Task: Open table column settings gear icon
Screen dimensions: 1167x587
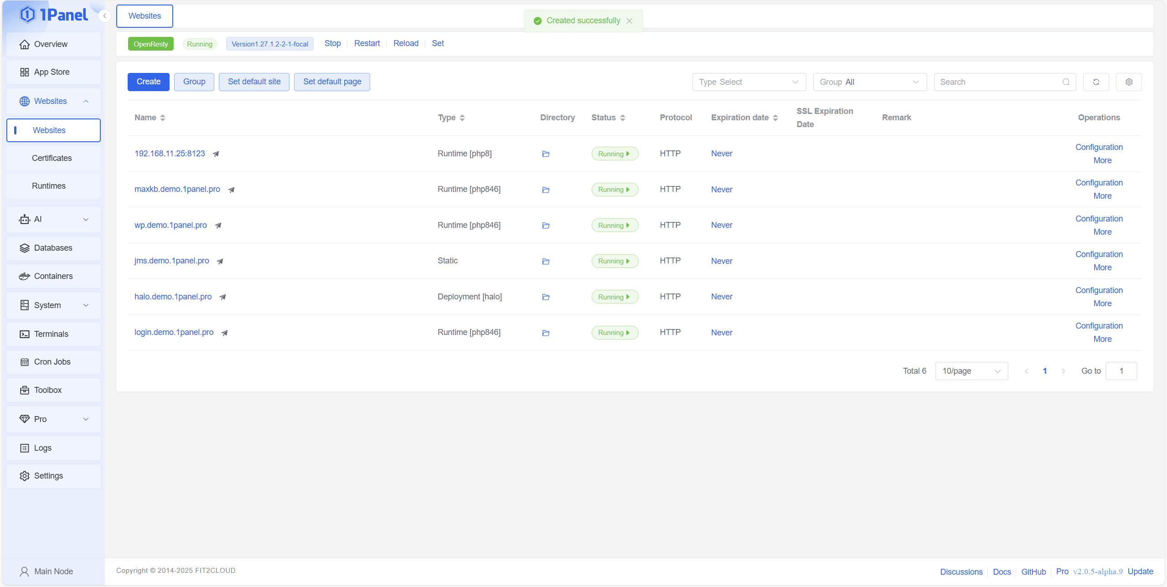Action: [x=1129, y=82]
